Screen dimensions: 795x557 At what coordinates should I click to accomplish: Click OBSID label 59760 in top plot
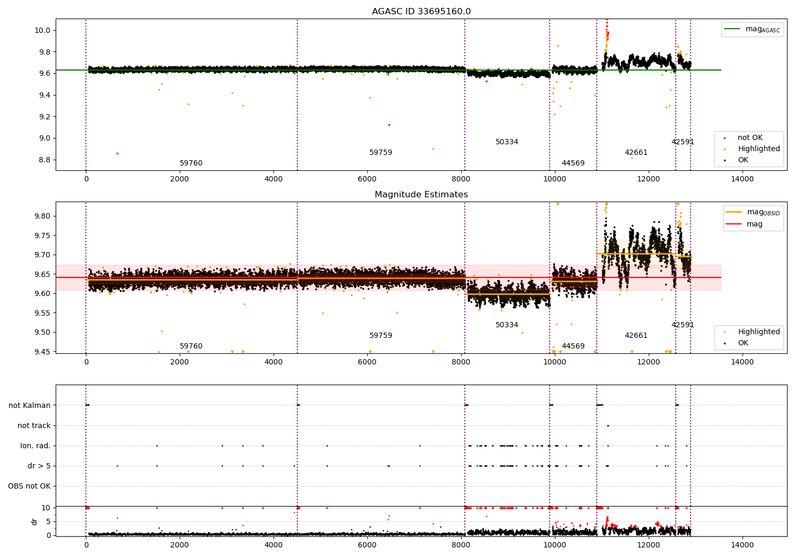(x=191, y=163)
